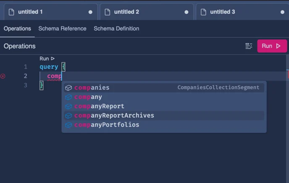Click the inline Run code lens above query

(x=47, y=59)
